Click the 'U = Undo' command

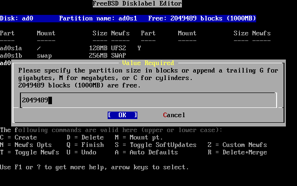(82, 153)
